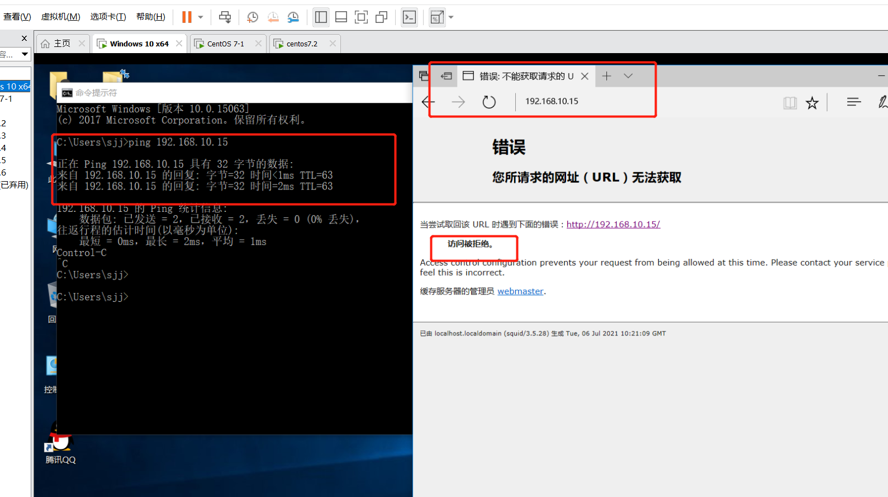
Task: Take a snapshot with the clock-plus icon
Action: tap(253, 17)
